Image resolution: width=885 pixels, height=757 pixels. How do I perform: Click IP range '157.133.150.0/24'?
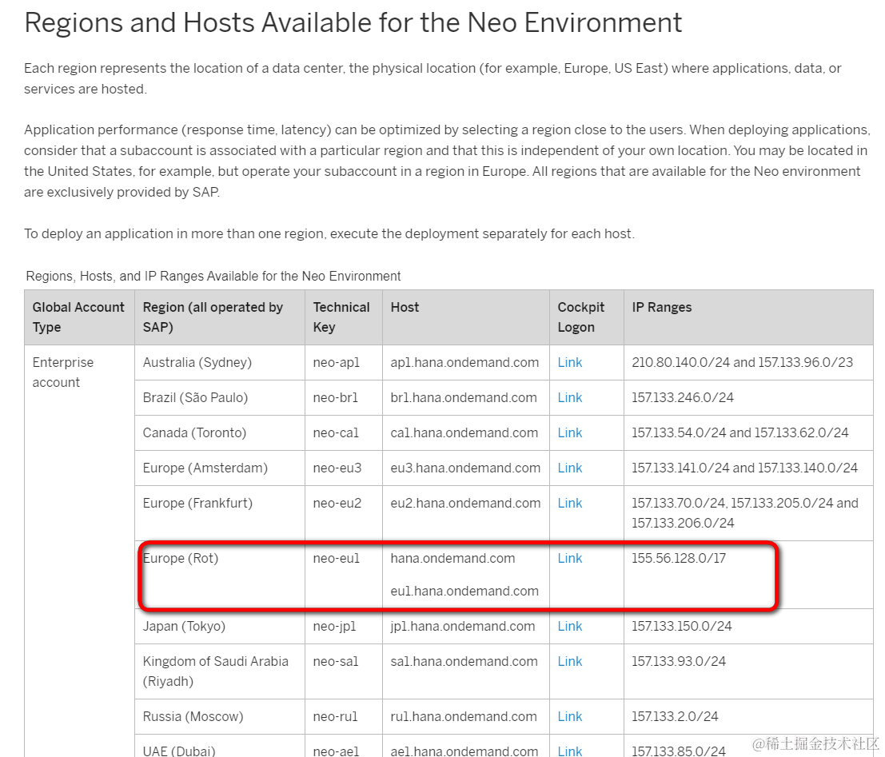tap(682, 626)
